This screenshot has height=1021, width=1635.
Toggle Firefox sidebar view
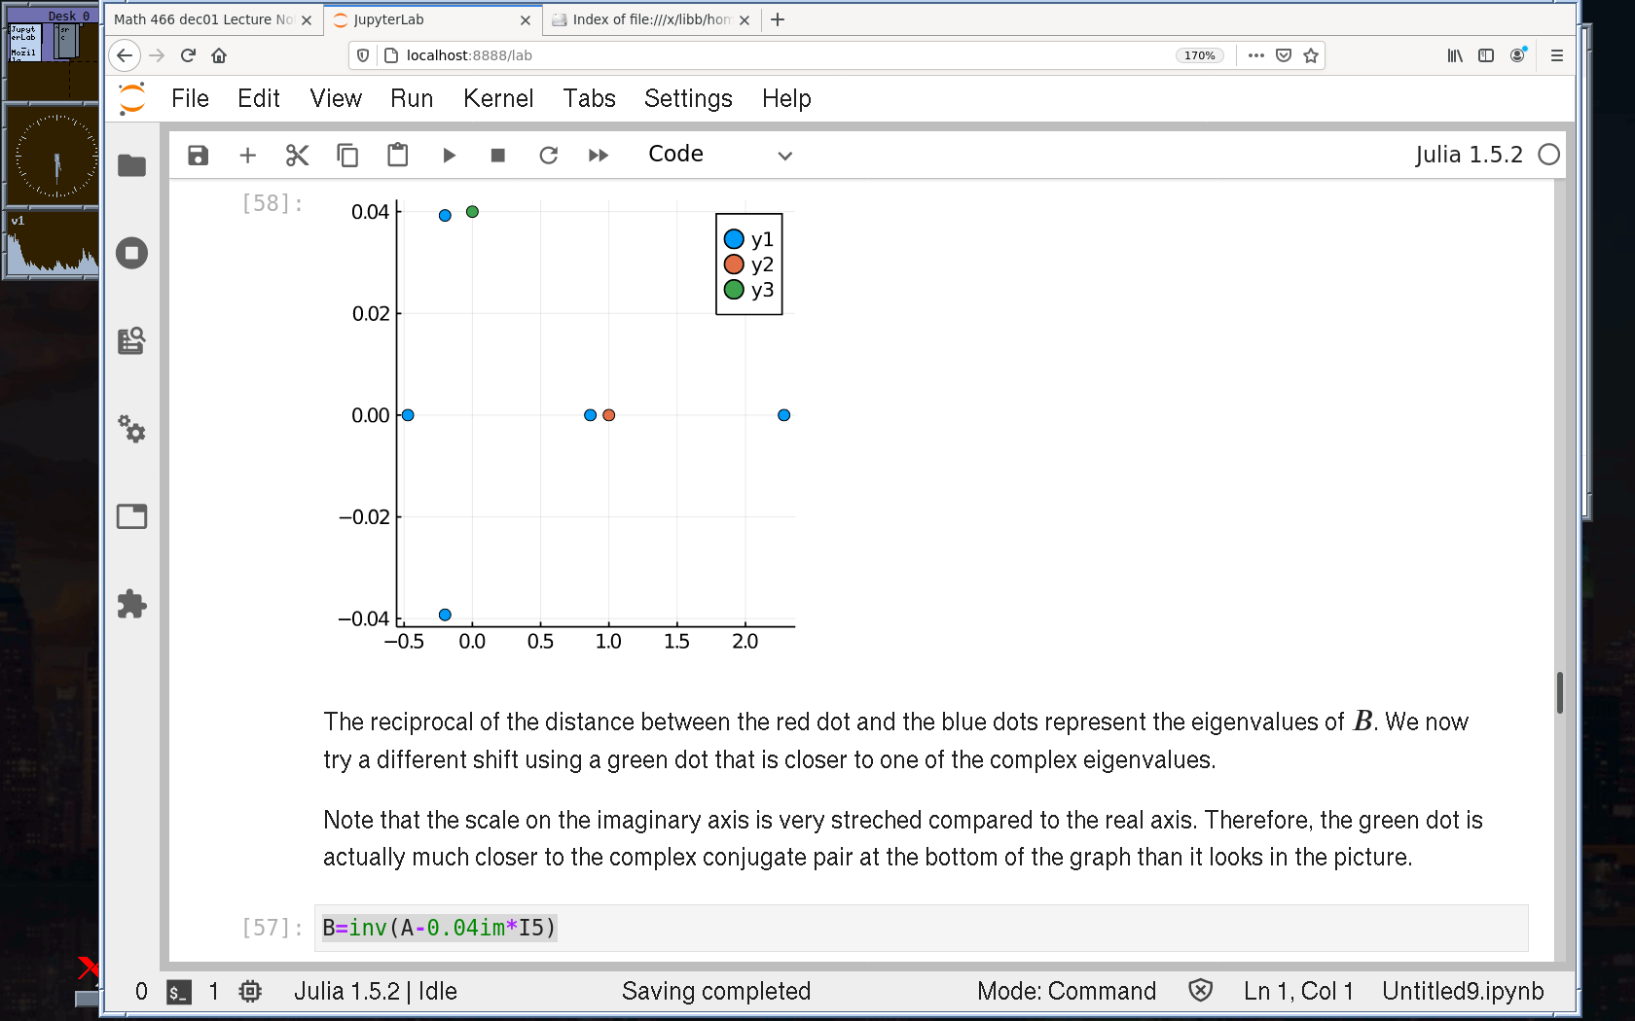click(1486, 55)
